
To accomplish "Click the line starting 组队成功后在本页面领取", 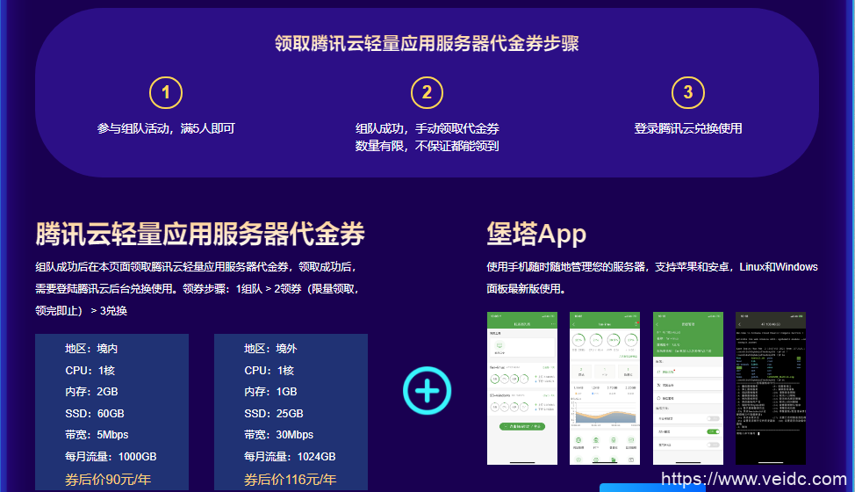I will tap(197, 267).
